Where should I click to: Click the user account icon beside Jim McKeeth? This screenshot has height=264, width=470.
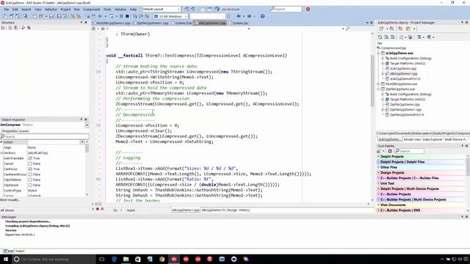[x=217, y=9]
